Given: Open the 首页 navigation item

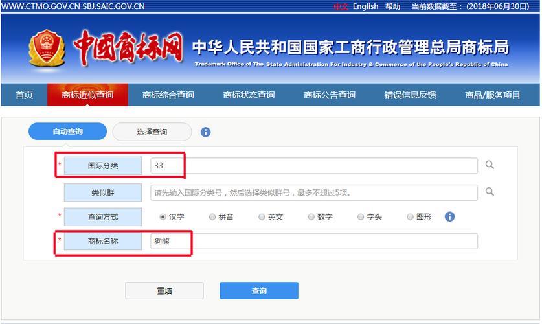Looking at the screenshot, I should [24, 95].
